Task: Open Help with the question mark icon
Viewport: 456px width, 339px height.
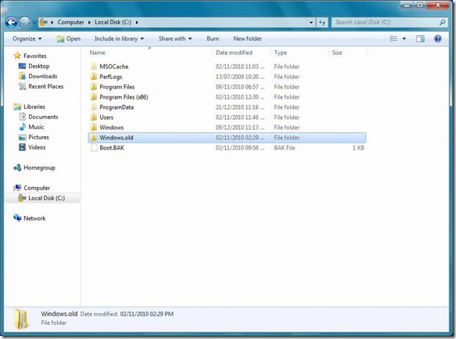Action: [x=438, y=38]
